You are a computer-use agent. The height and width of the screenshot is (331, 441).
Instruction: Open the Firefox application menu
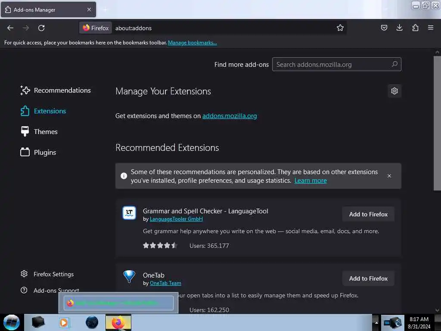click(x=430, y=28)
